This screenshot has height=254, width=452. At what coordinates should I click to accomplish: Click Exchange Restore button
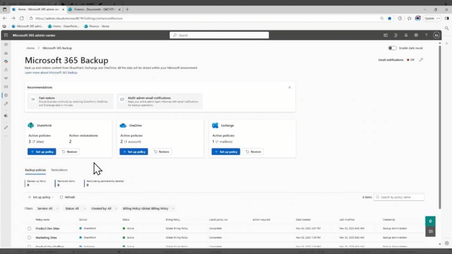(x=253, y=152)
